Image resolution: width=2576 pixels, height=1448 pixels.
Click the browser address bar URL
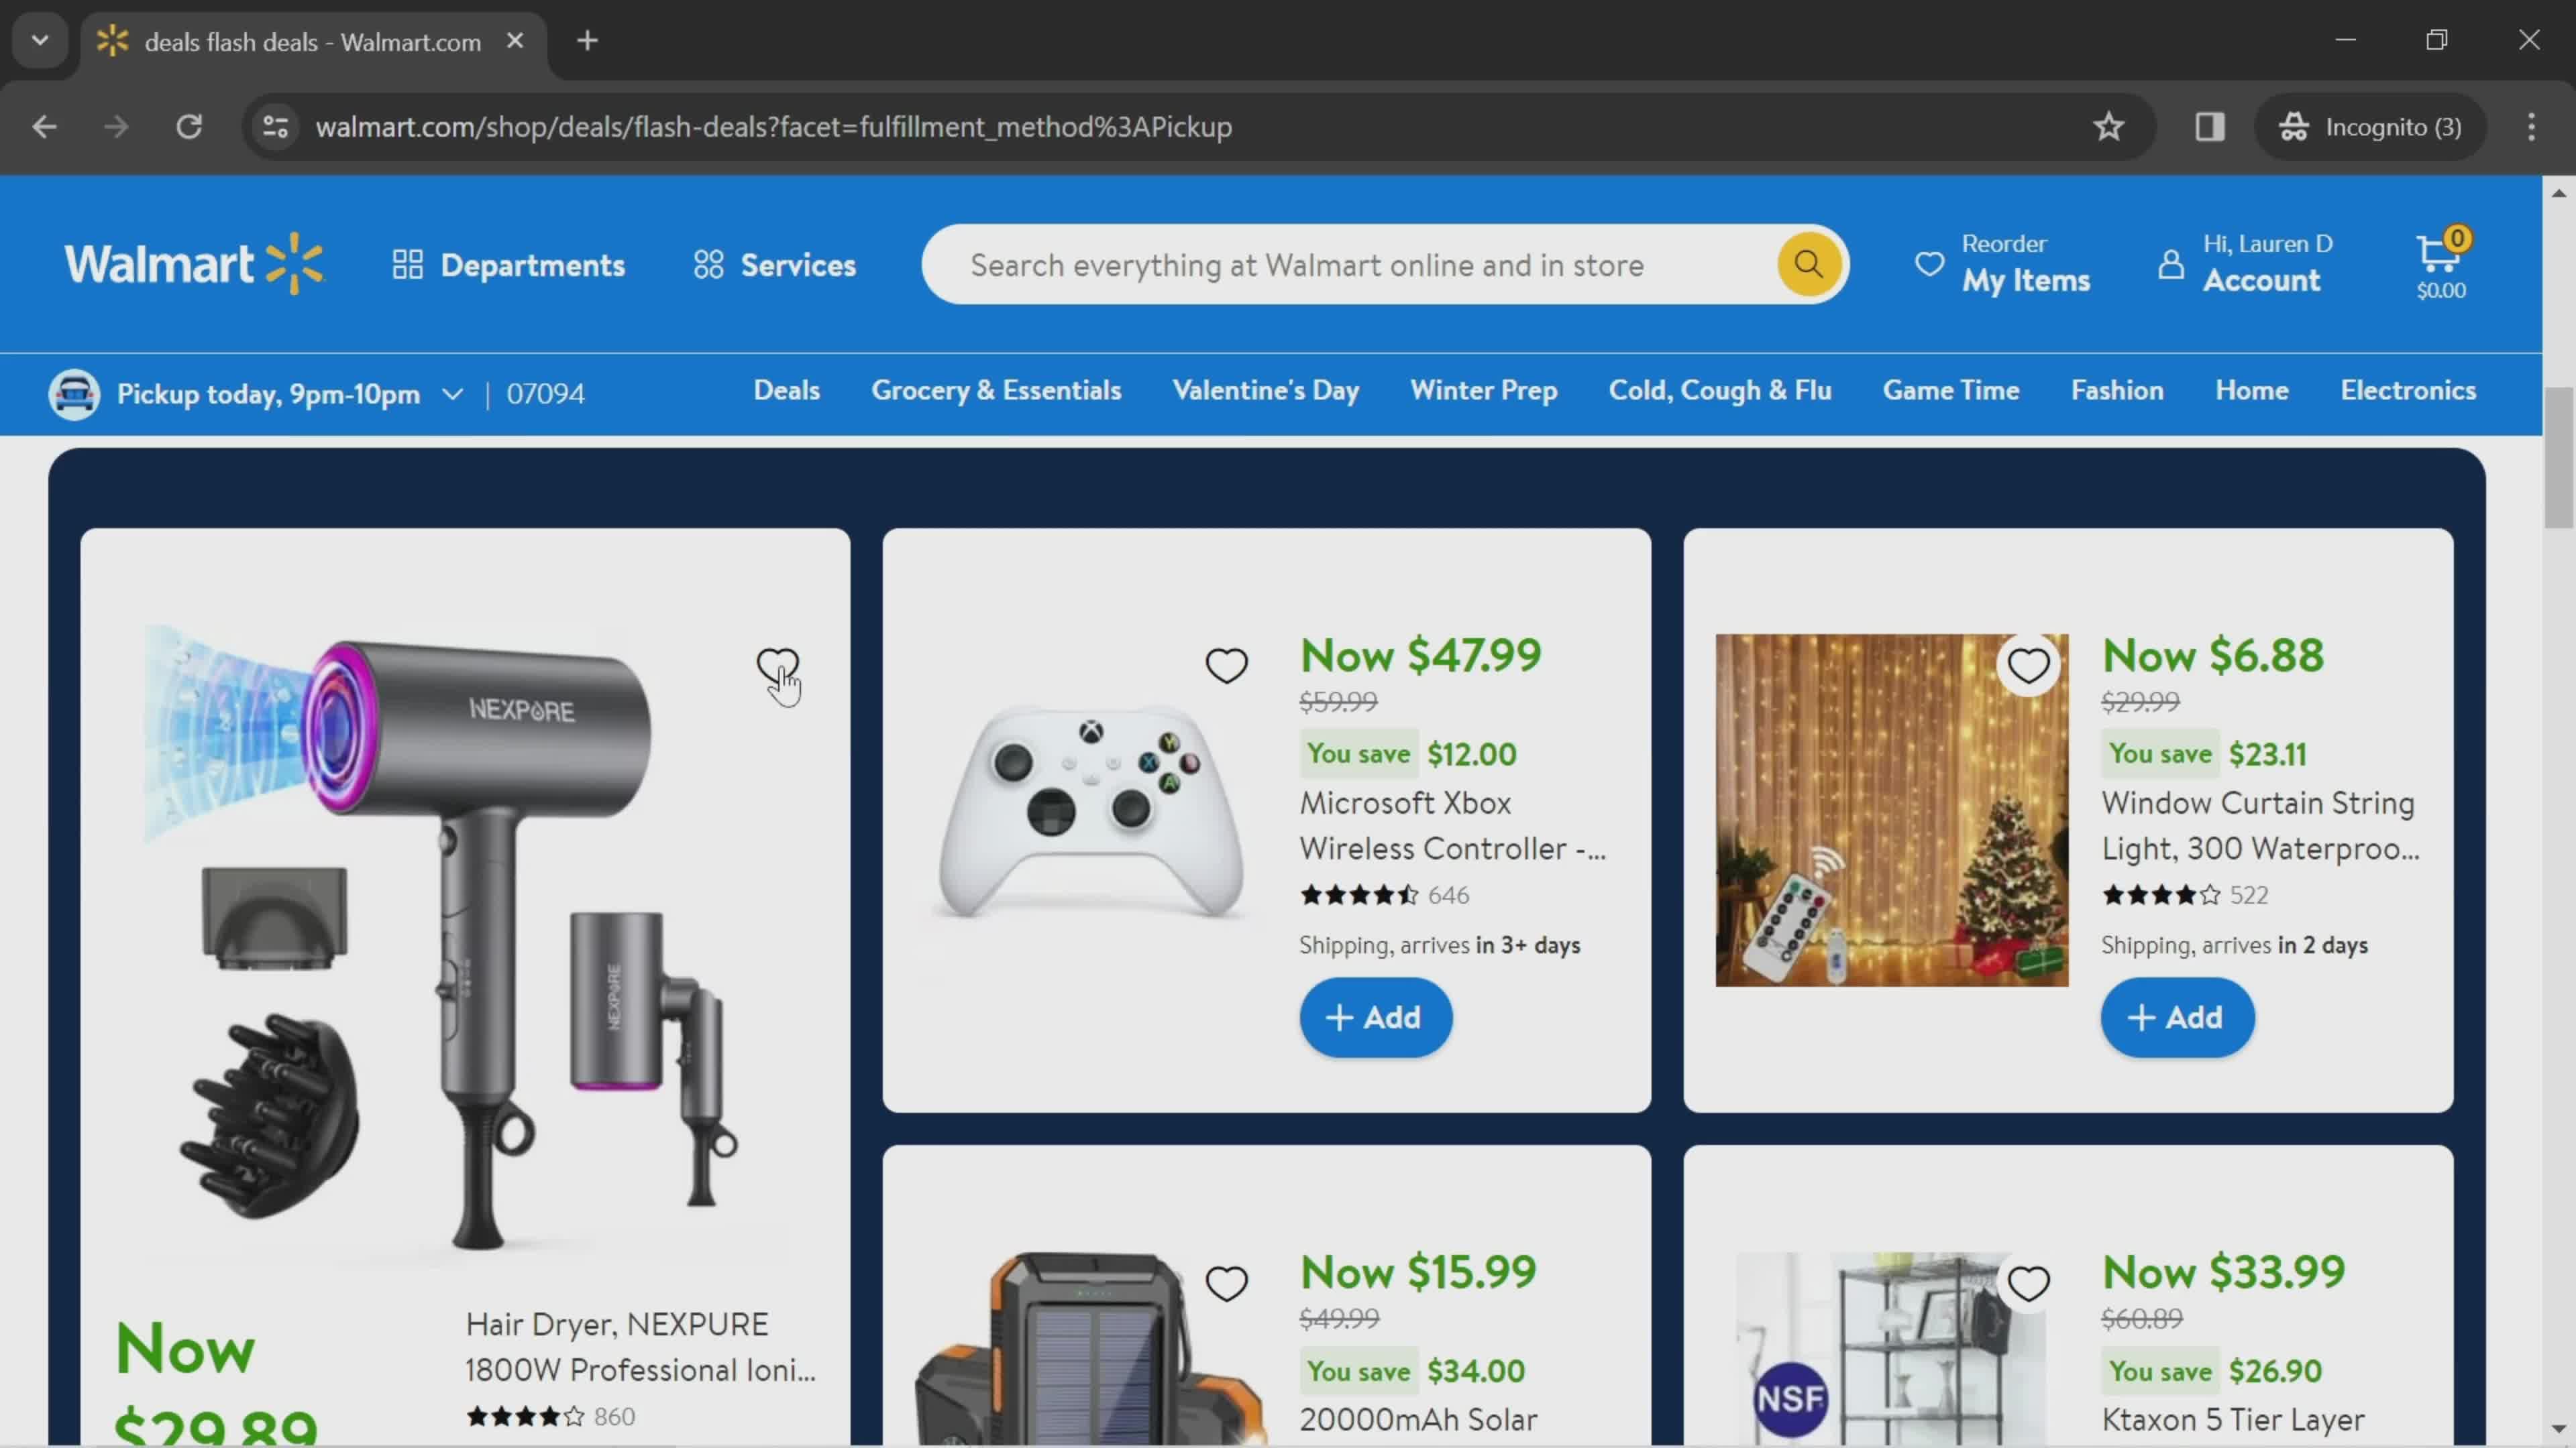pyautogui.click(x=773, y=127)
